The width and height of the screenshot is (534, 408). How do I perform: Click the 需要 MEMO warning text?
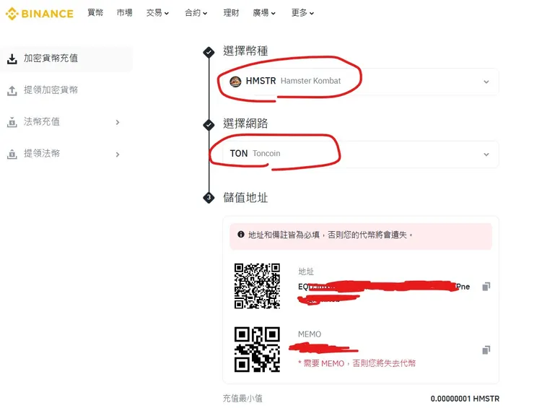(x=357, y=363)
